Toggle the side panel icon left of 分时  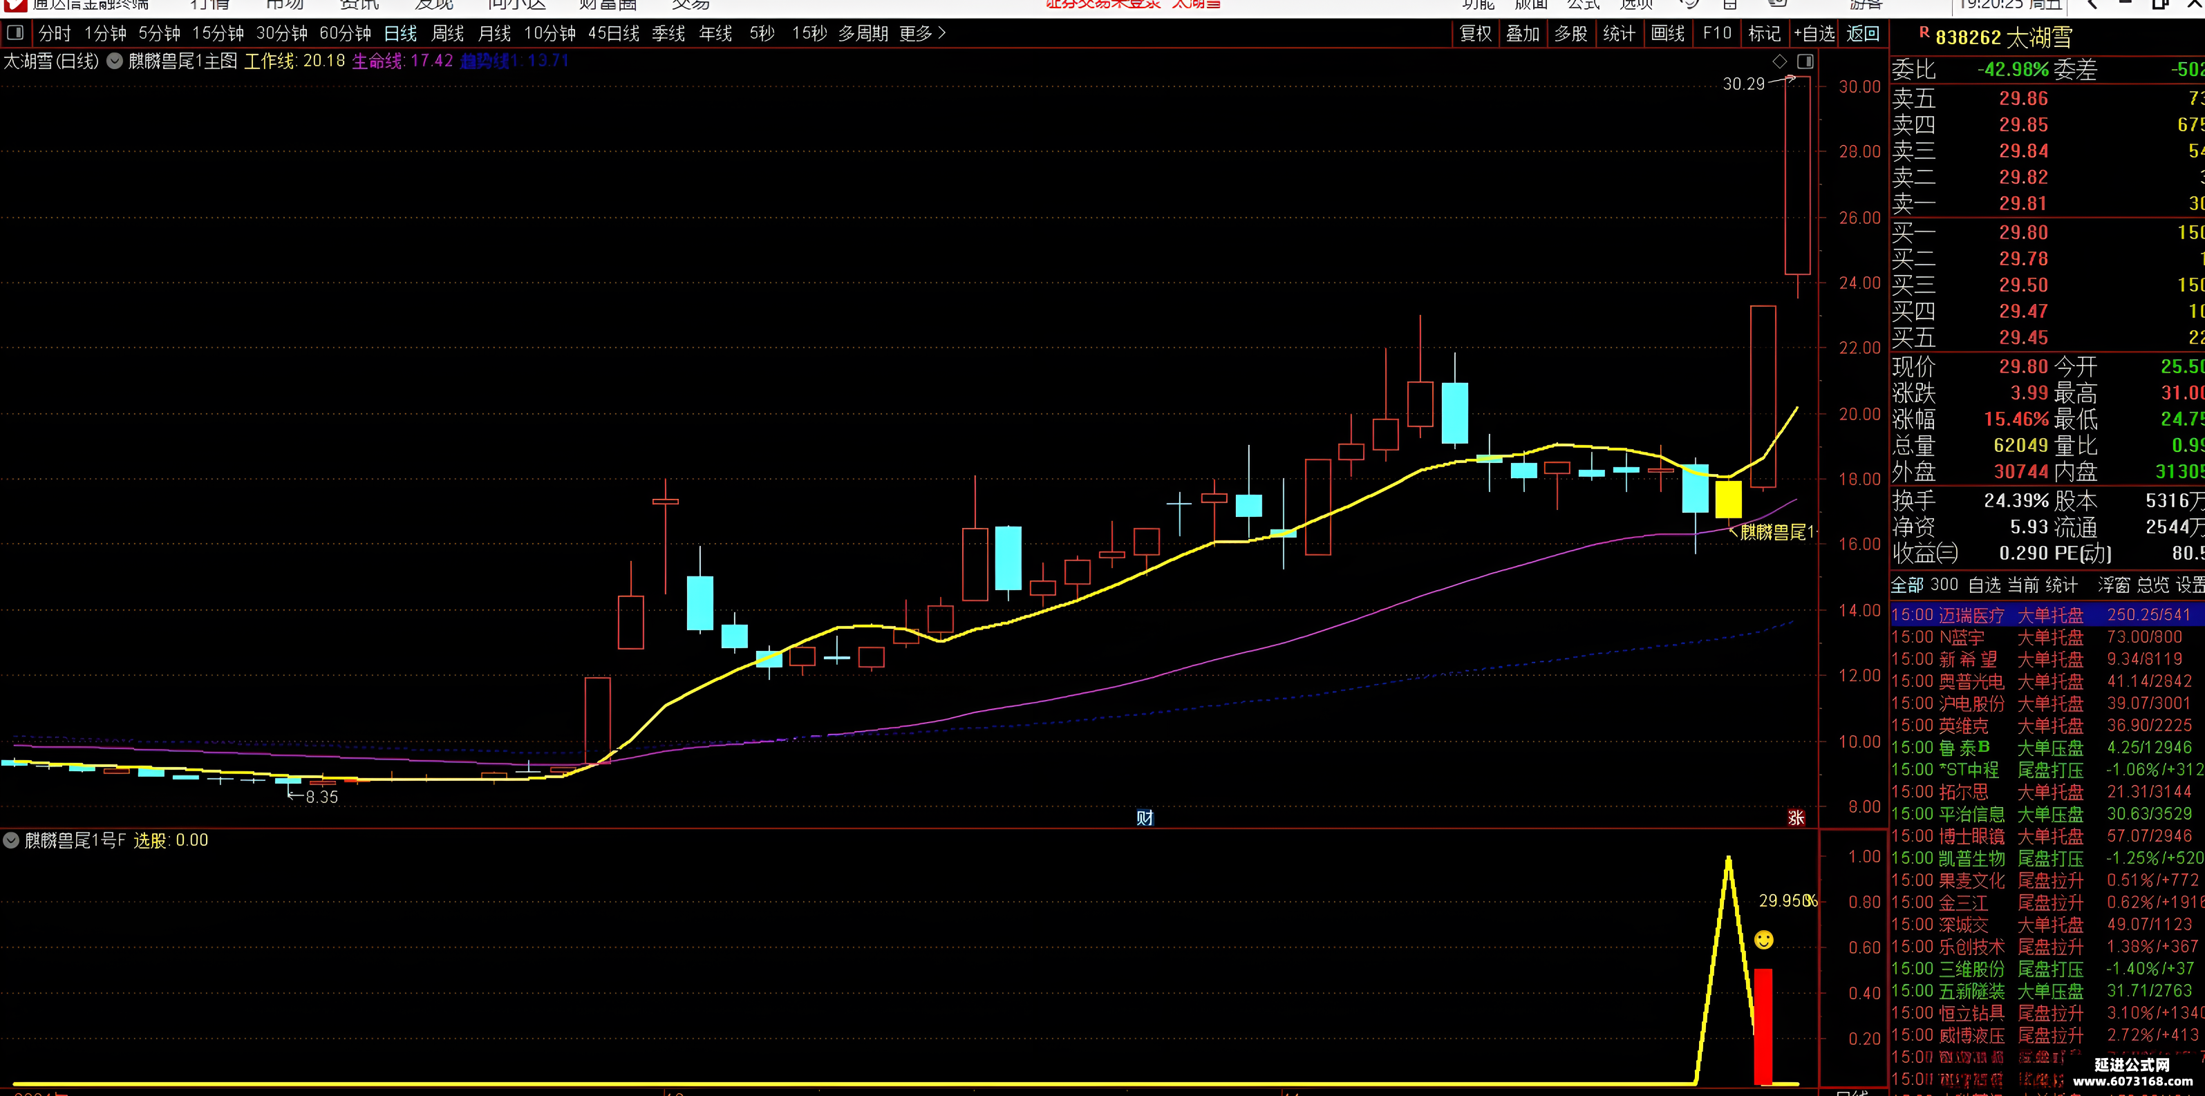[x=15, y=33]
